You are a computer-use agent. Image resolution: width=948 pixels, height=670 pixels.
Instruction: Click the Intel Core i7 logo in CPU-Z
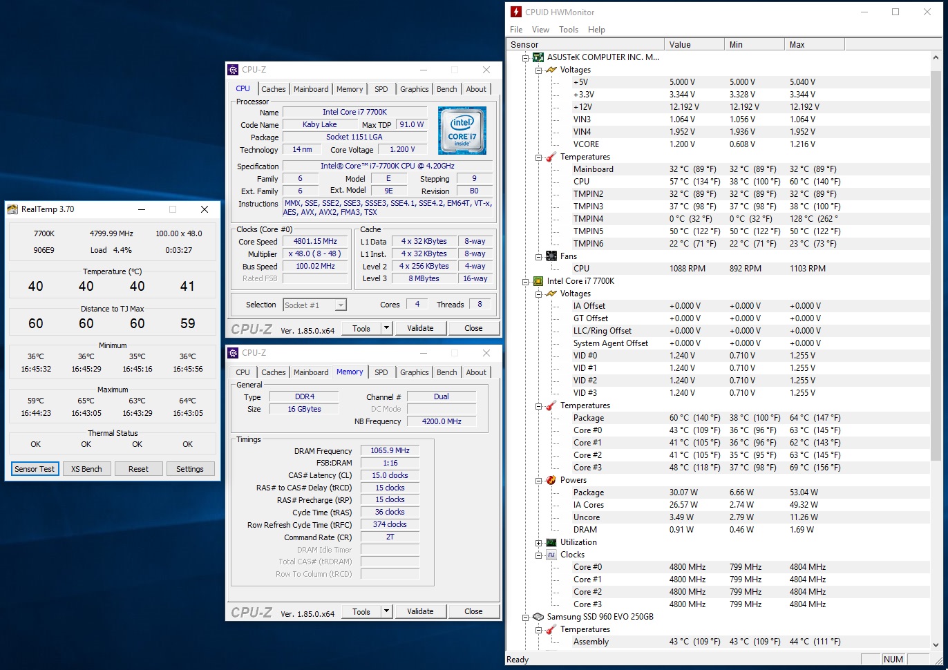point(462,130)
